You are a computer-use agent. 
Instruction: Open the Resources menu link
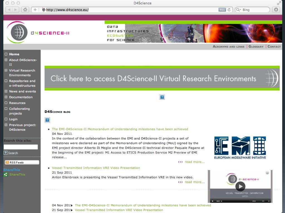17,103
